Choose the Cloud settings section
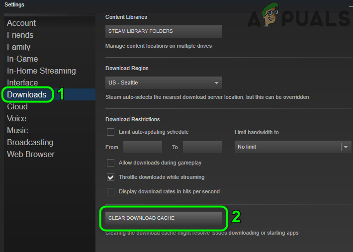Viewport: 353px width, 252px height. coord(17,106)
